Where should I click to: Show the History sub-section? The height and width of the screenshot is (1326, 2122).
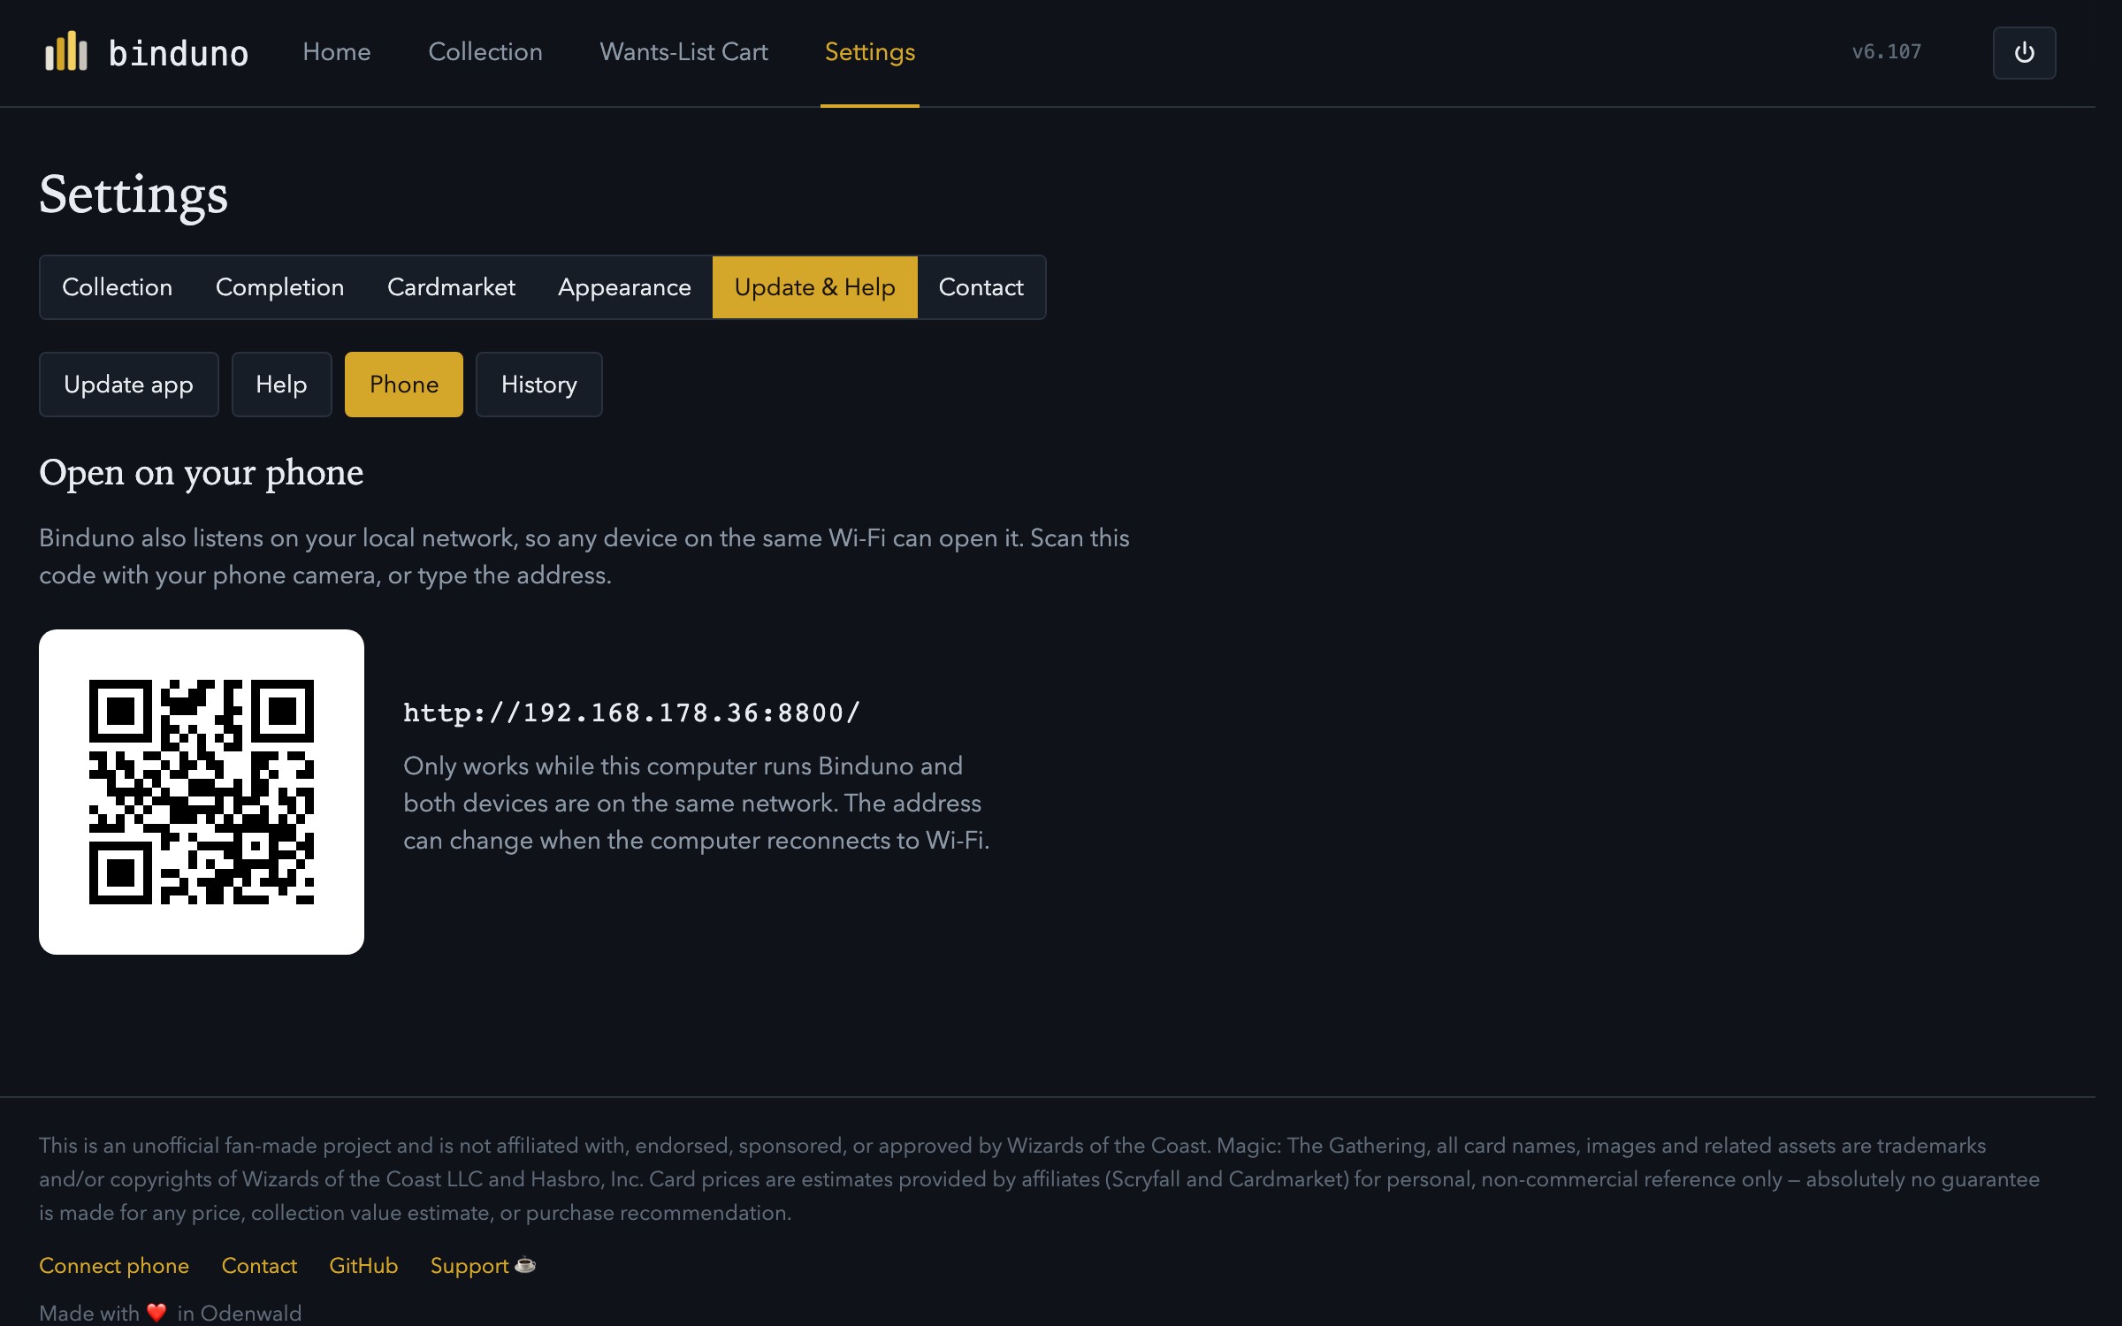coord(538,385)
